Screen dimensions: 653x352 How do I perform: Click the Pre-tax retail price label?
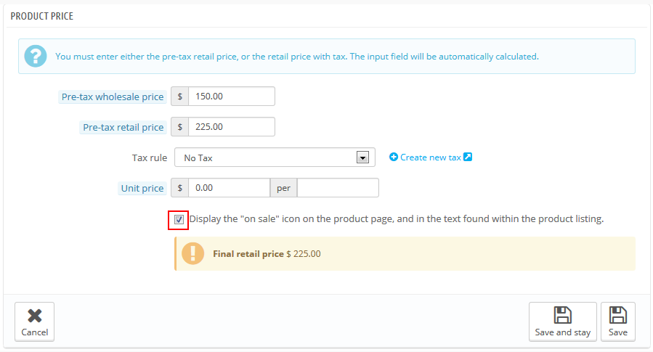click(123, 127)
